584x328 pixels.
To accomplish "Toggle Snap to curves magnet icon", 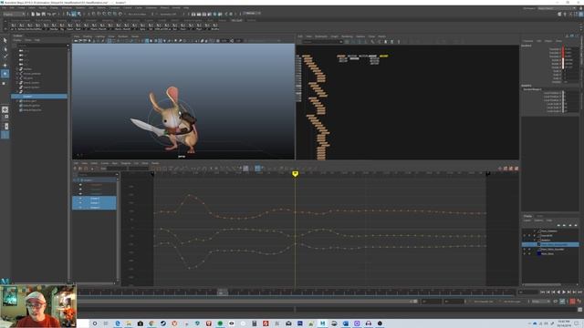I will 99,15.
